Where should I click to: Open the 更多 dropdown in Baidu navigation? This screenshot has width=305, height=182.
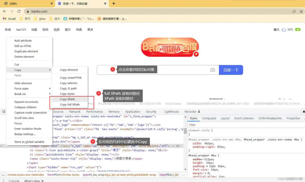tap(90, 29)
